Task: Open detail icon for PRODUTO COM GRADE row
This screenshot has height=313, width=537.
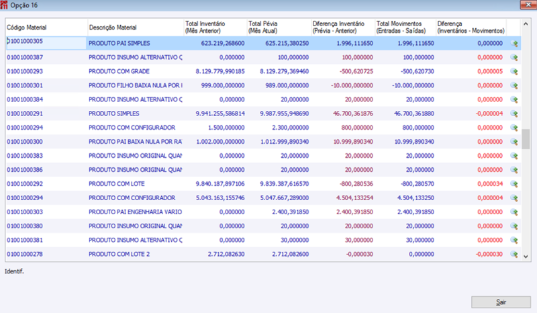Action: [514, 72]
